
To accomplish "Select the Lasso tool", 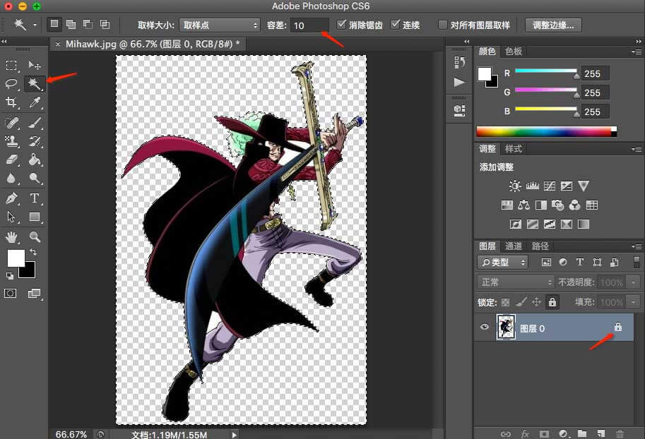I will point(11,84).
